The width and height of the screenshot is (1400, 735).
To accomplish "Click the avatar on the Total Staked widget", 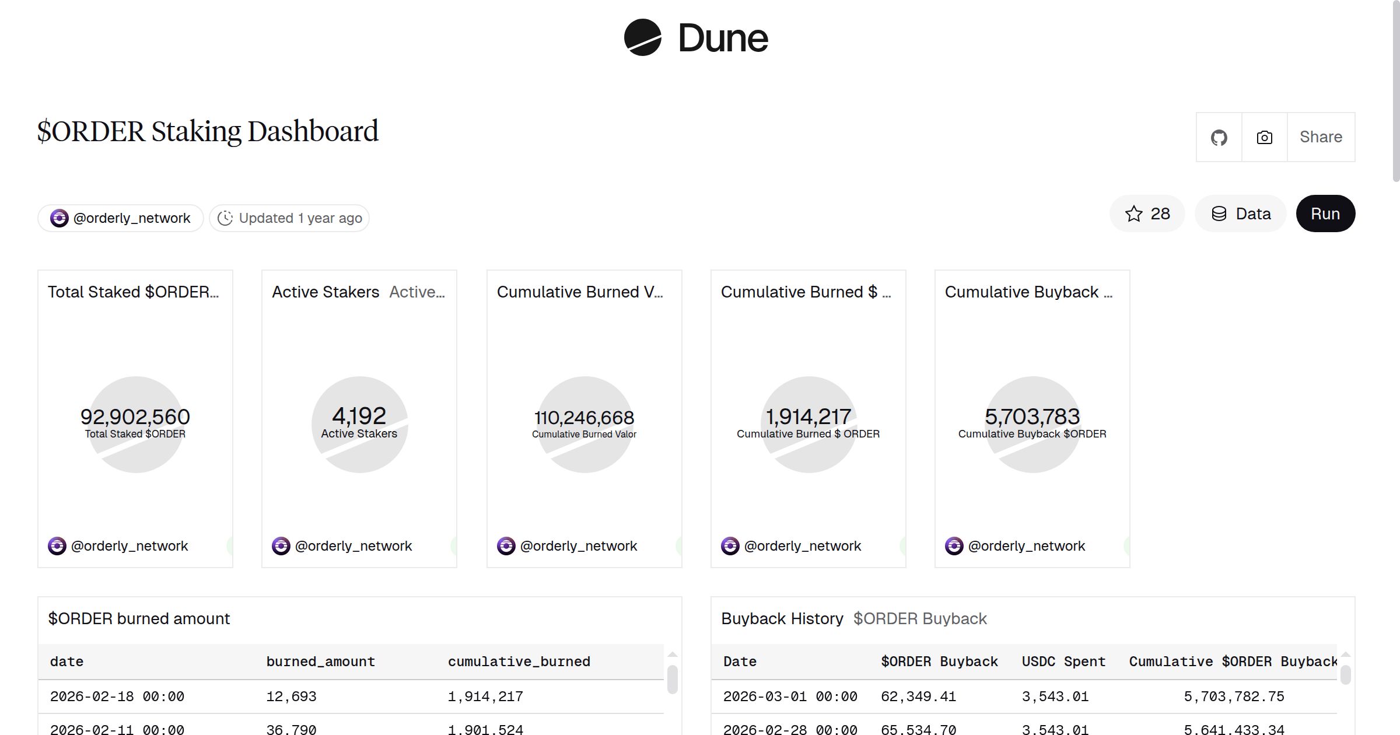I will 58,545.
